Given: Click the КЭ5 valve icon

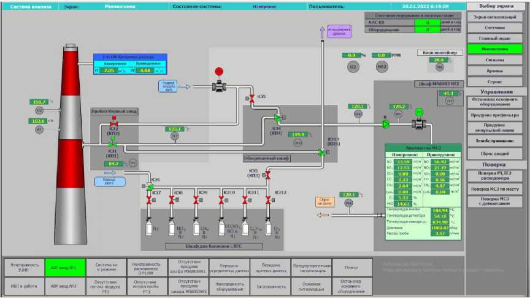Looking at the screenshot, I should pyautogui.click(x=251, y=99).
